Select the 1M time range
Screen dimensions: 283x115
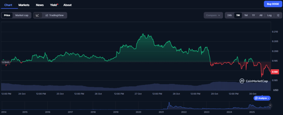246,15
